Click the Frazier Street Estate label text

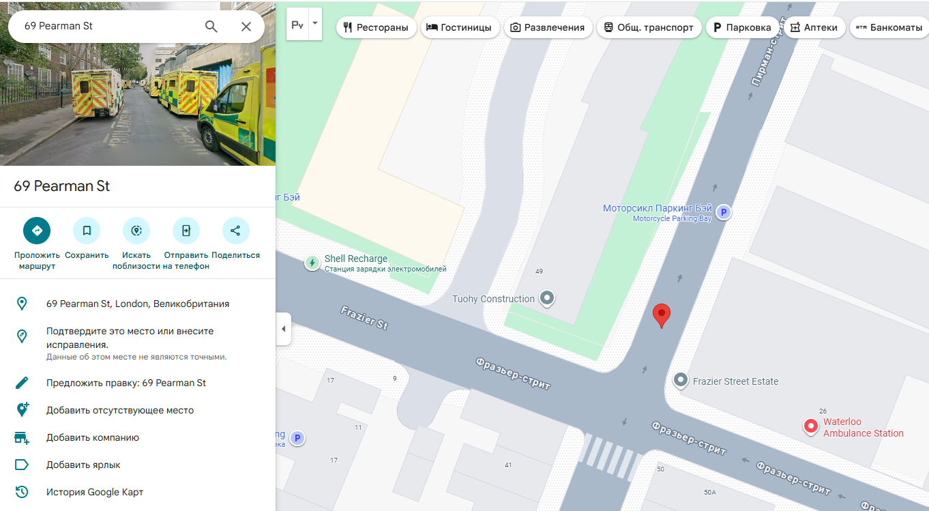pyautogui.click(x=735, y=381)
